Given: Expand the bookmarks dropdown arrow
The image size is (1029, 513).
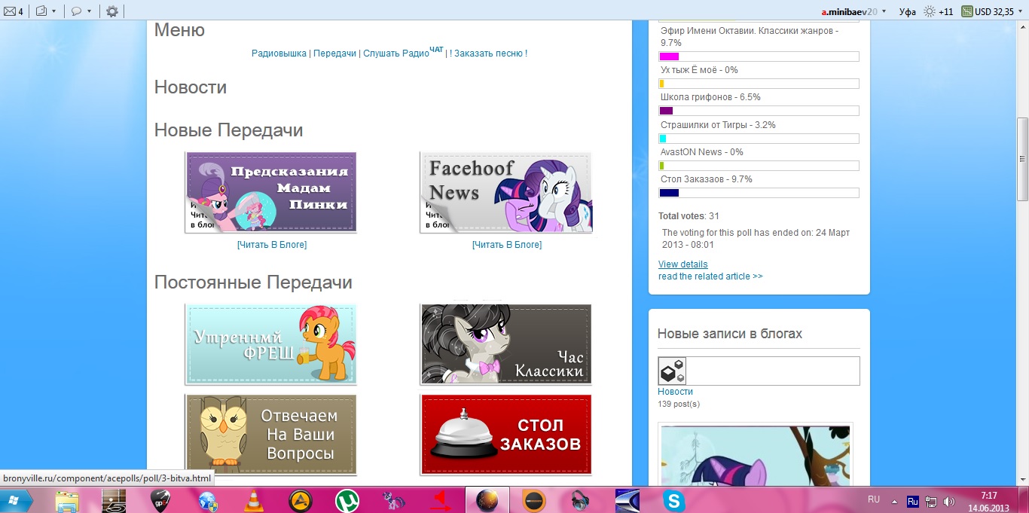Looking at the screenshot, I should coord(54,11).
